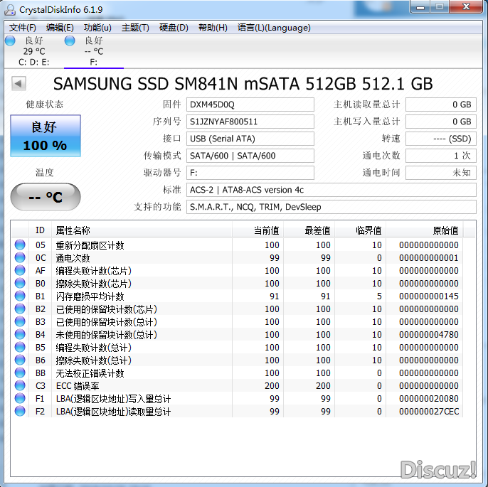Click the drive letter field F:

tap(250, 173)
